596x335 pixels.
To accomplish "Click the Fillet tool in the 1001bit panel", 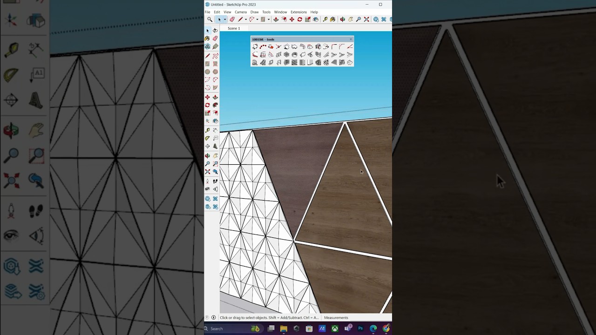I will point(334,47).
